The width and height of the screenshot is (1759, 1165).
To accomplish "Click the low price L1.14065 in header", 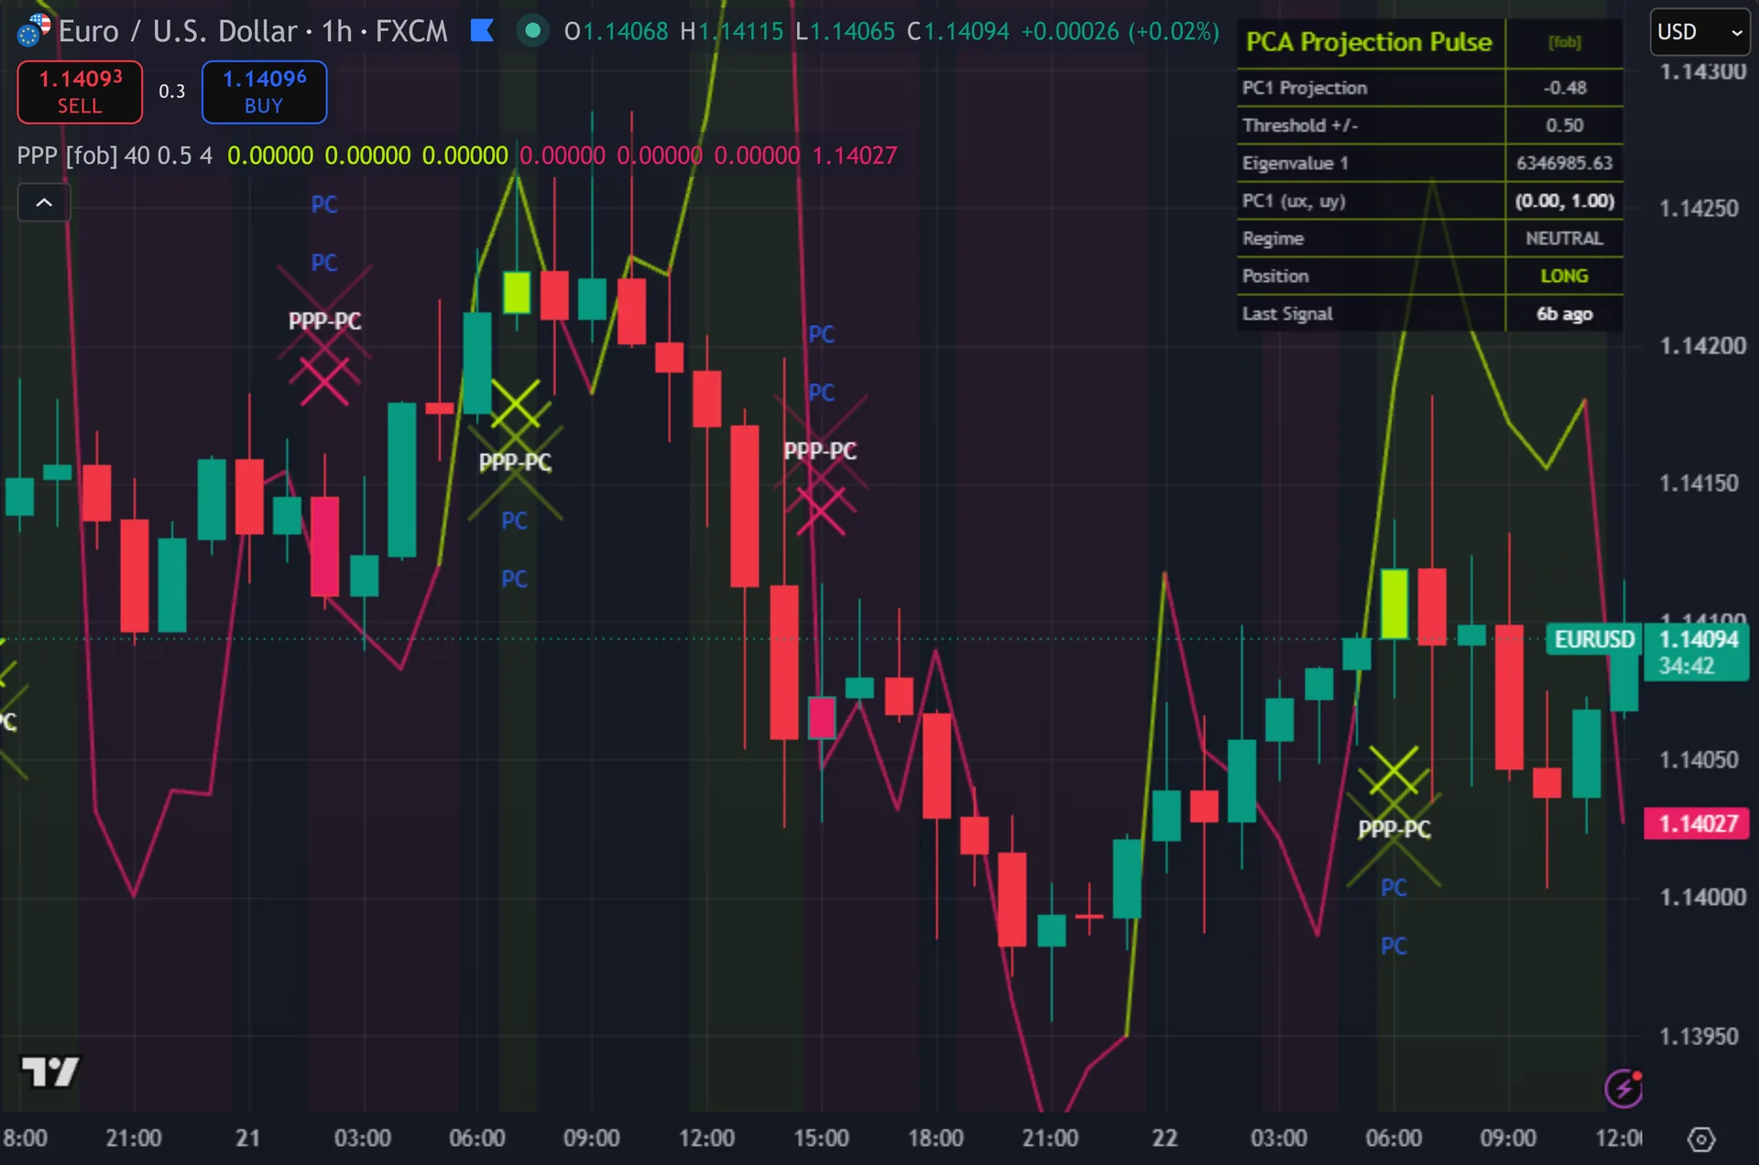I will (845, 31).
